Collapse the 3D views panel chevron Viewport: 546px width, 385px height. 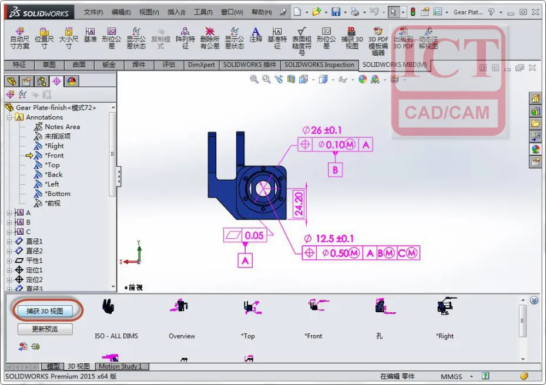click(x=534, y=300)
